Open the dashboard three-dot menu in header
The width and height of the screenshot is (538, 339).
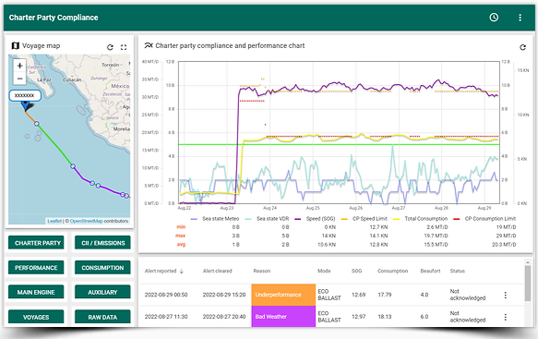coord(520,18)
